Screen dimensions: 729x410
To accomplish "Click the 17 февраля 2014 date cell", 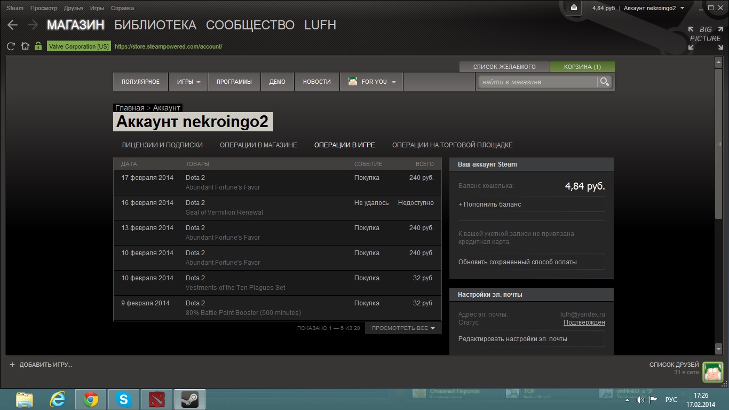I will coord(147,178).
